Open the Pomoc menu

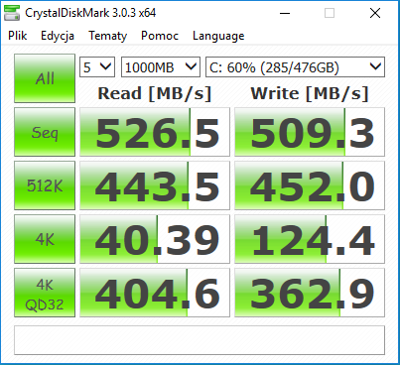click(160, 36)
